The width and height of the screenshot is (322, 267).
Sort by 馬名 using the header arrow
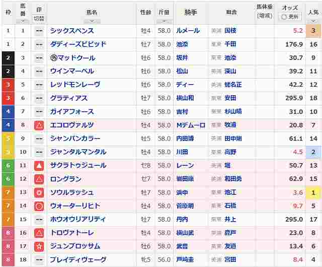click(92, 21)
